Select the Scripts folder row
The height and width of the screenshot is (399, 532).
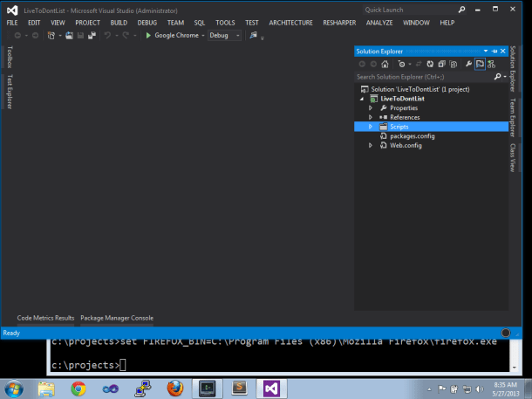[431, 127]
